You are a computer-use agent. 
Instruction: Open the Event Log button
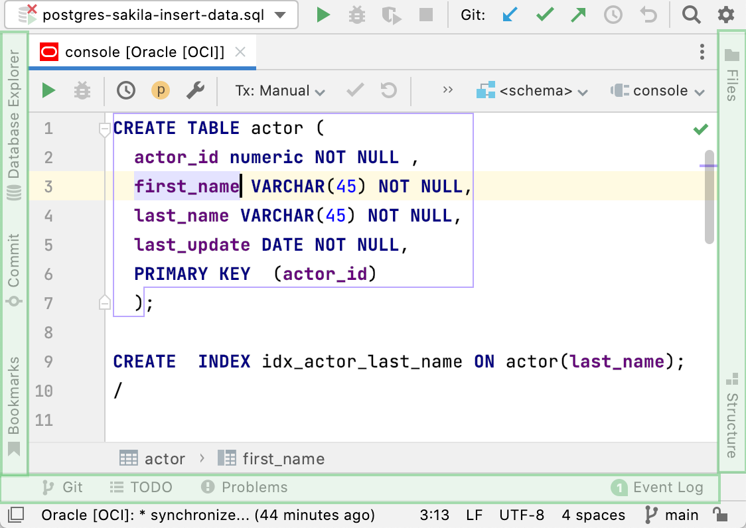tap(657, 488)
